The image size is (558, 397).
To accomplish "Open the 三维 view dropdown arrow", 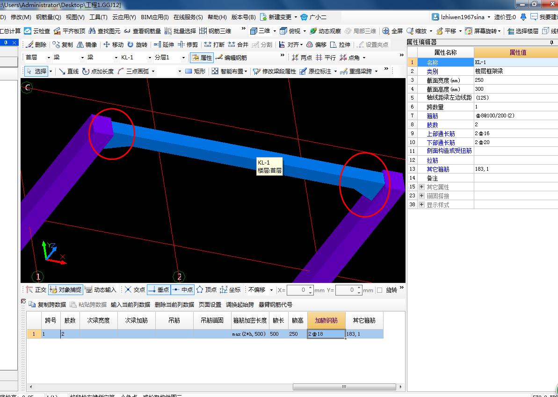I will click(275, 31).
